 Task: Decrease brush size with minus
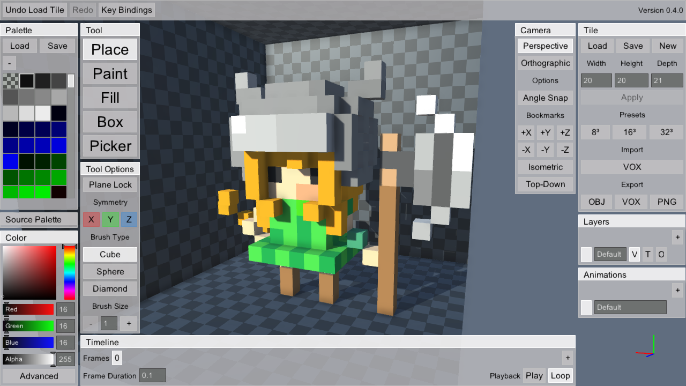tap(91, 323)
